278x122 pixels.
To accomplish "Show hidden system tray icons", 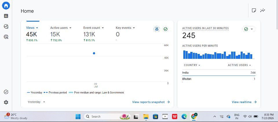I will [215, 117].
